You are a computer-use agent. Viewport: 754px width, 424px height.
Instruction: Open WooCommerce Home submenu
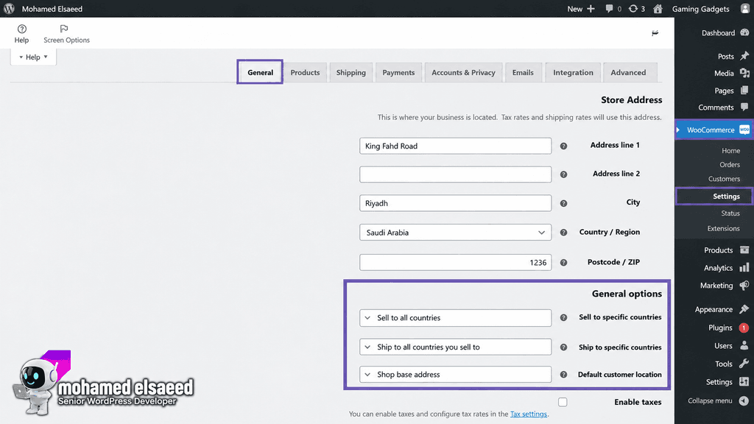[x=730, y=150]
